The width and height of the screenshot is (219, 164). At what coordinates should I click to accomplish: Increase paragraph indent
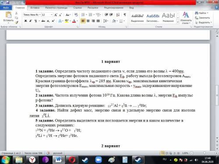coord(111,15)
